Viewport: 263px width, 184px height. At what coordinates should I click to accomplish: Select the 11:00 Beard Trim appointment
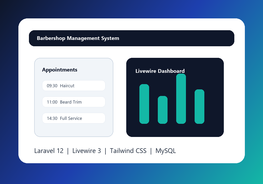click(x=74, y=102)
